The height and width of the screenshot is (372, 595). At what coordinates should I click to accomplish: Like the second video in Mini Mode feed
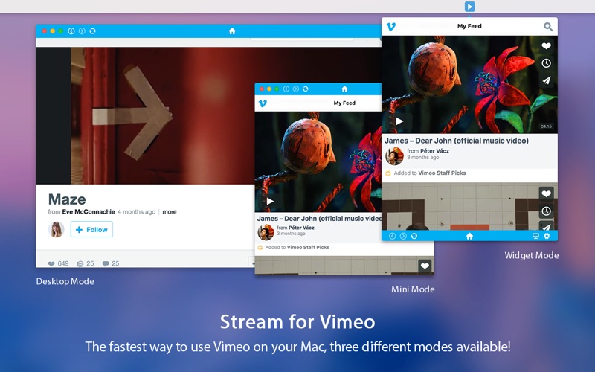425,266
